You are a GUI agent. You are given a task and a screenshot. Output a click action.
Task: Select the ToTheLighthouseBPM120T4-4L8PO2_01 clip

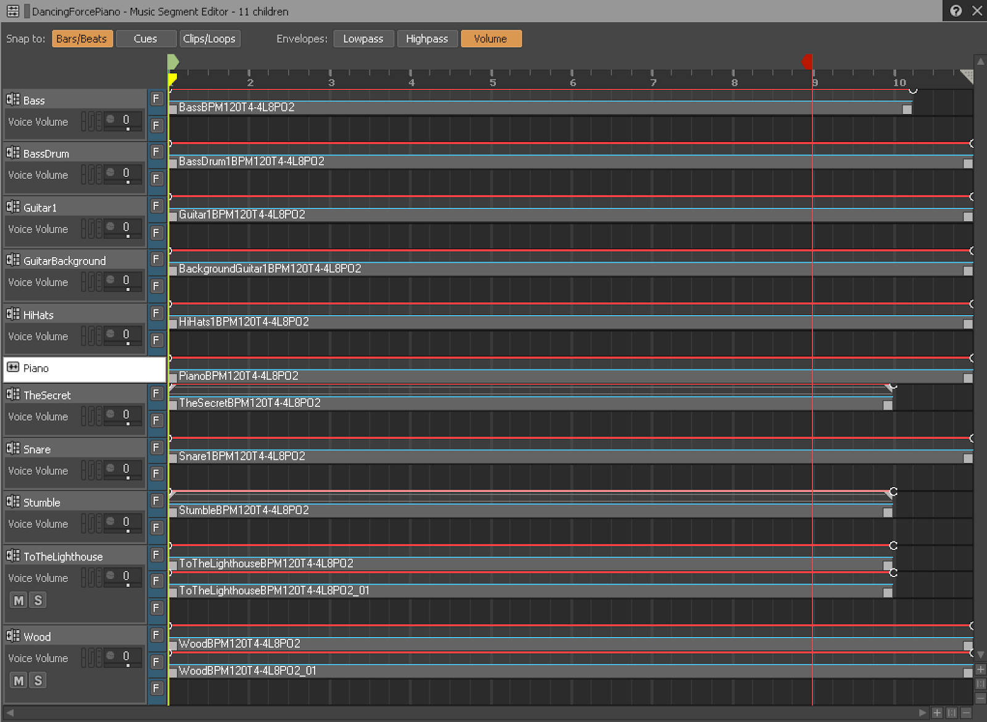pyautogui.click(x=531, y=591)
